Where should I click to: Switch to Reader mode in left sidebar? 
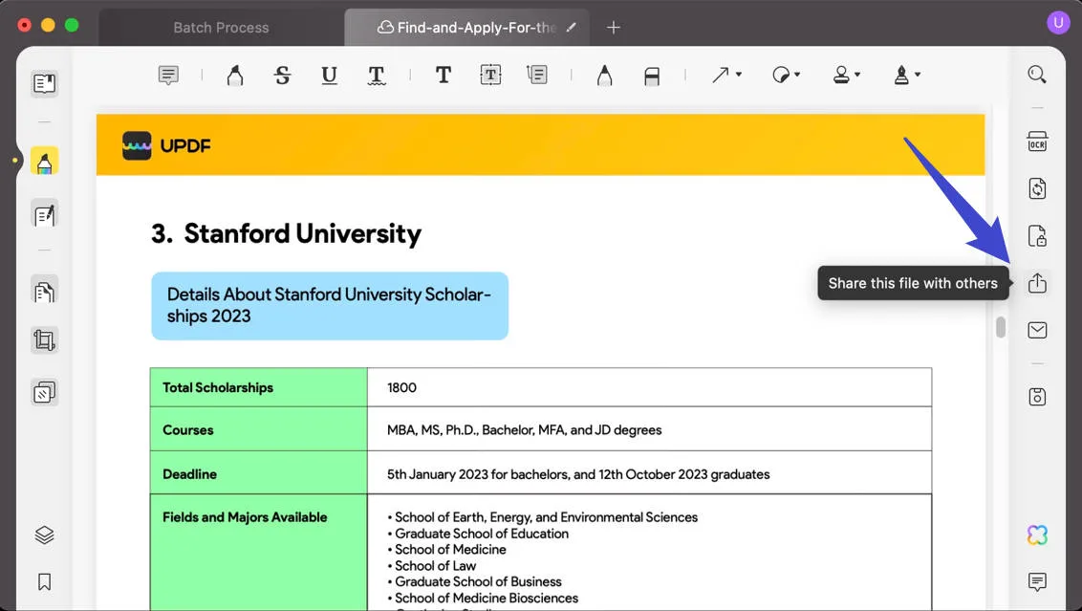(44, 83)
